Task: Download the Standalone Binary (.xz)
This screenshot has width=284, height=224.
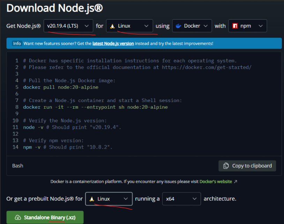Action: tap(45, 218)
